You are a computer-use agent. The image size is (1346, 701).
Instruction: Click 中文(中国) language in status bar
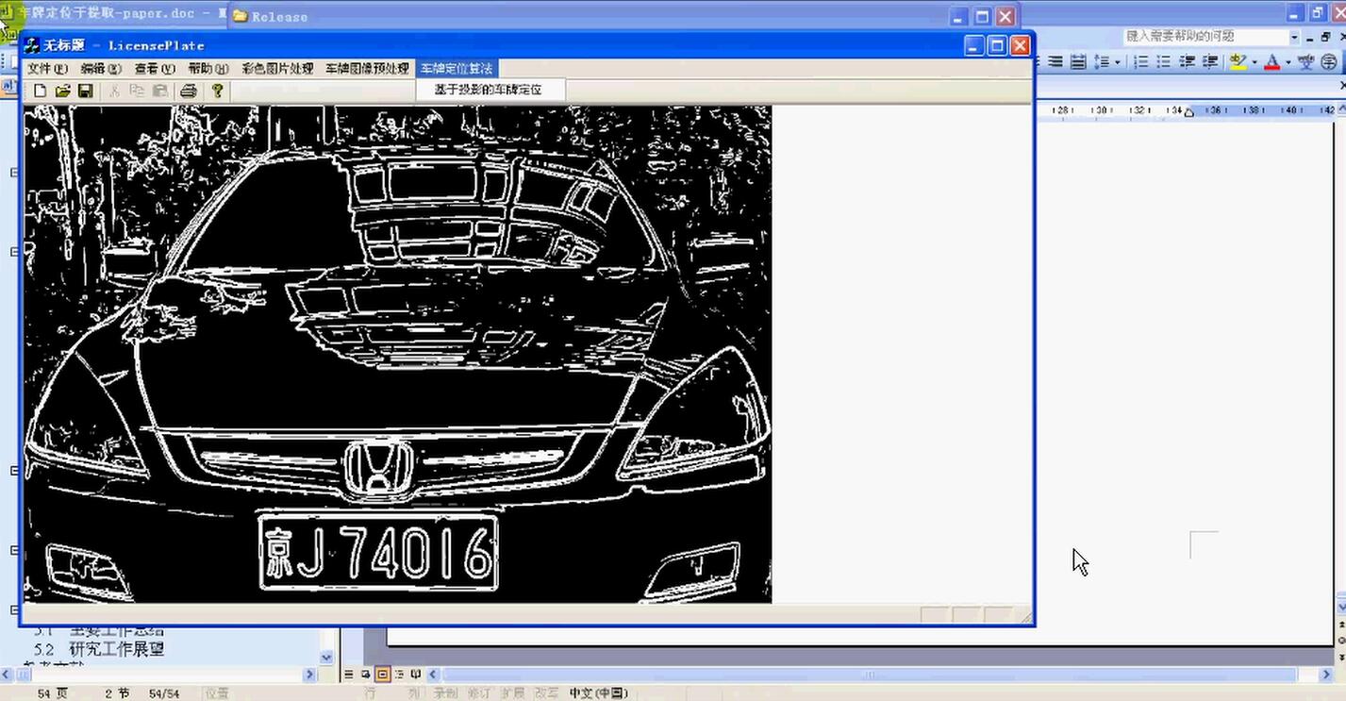(598, 693)
